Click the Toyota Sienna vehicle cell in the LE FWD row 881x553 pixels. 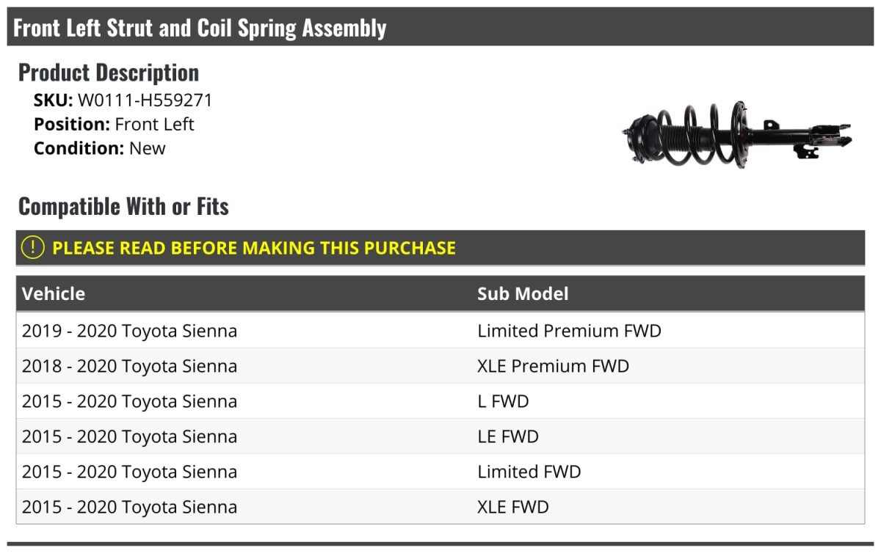tap(129, 436)
